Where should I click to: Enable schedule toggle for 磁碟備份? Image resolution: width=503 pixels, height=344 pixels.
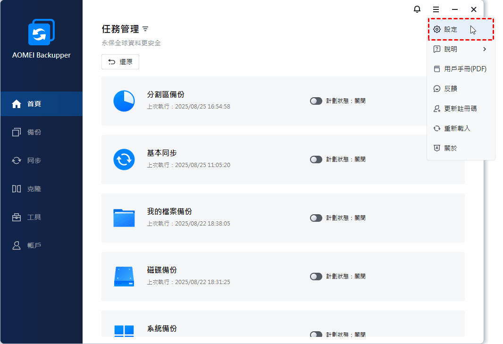pos(316,277)
